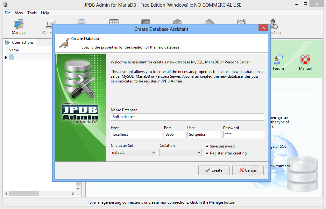Open the Collation dropdown
The width and height of the screenshot is (326, 209).
(x=181, y=153)
